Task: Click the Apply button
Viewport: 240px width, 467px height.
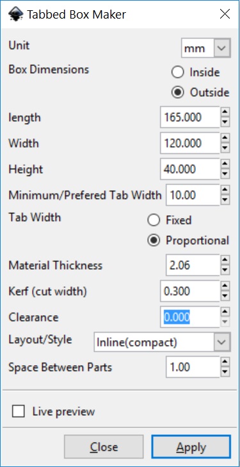Action: click(x=191, y=447)
